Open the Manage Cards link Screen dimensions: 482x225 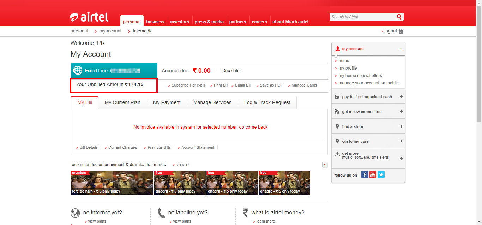click(x=304, y=85)
